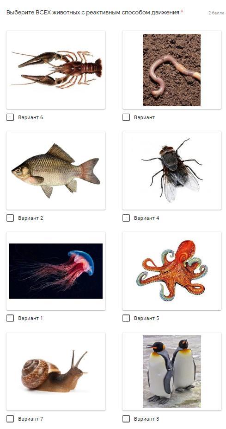Enable the Вариант 4 checkbox
This screenshot has width=226, height=429.
[x=126, y=218]
